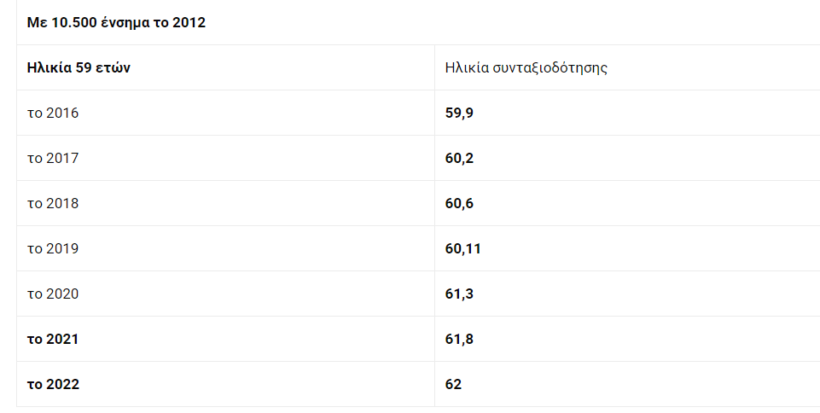This screenshot has width=820, height=413.
Task: Select the 'το 2019' row label
Action: click(x=53, y=248)
